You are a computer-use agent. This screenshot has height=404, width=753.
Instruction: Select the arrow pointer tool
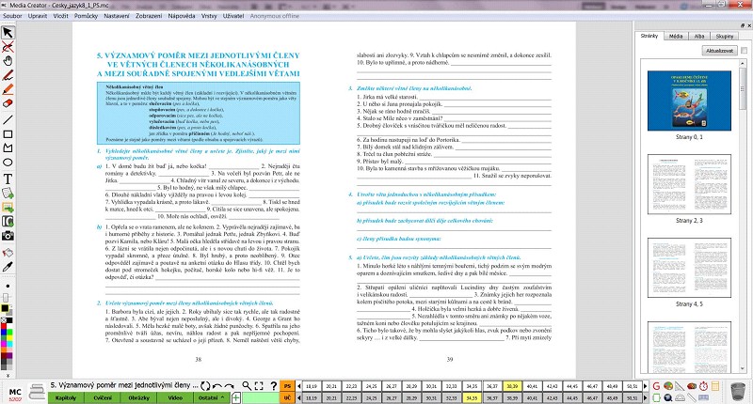pos(8,33)
